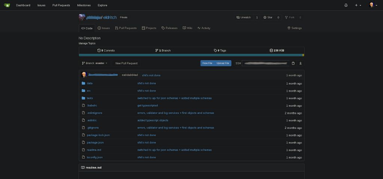Image resolution: width=383 pixels, height=179 pixels.
Task: Open Settings with the wrench icon
Action: [x=294, y=28]
